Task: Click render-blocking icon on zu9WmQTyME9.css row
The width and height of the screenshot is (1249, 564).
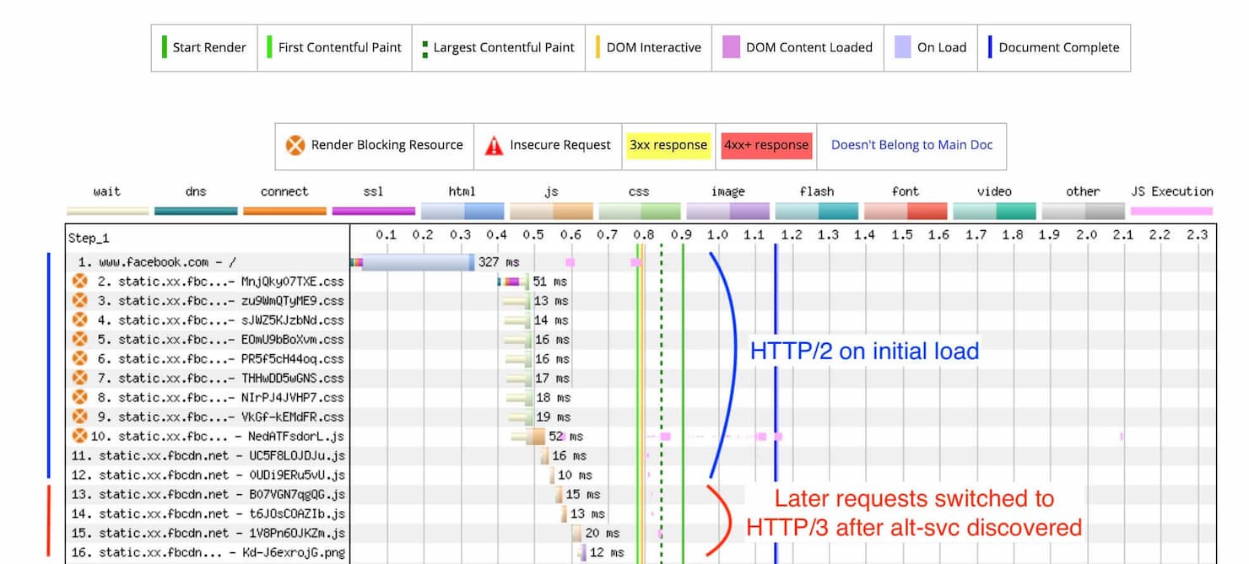Action: [79, 301]
